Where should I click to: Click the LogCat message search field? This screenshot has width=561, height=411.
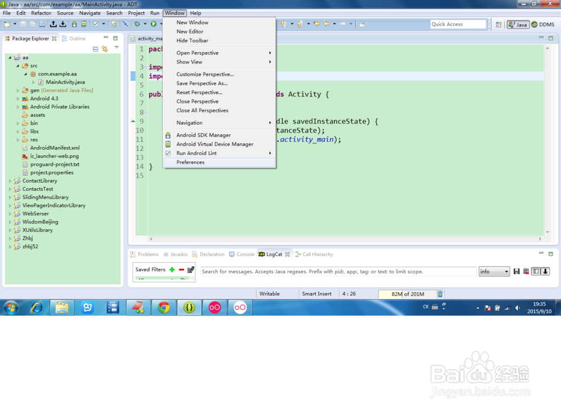[338, 272]
